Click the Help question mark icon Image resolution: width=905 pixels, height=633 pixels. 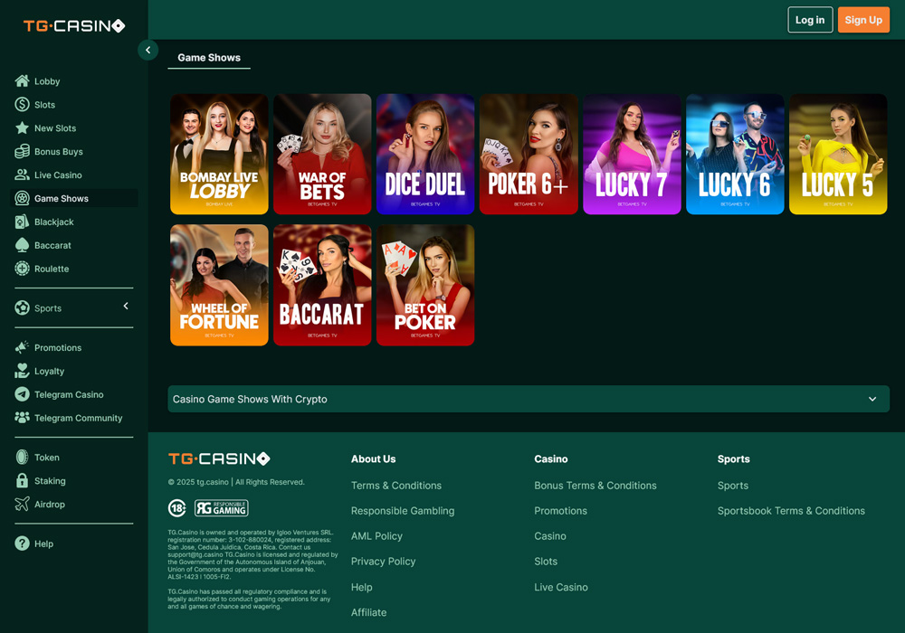pyautogui.click(x=22, y=543)
